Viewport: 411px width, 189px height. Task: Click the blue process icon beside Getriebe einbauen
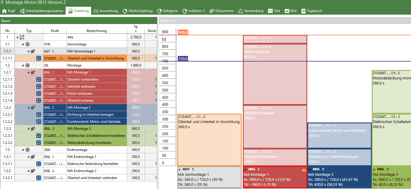coord(39,86)
